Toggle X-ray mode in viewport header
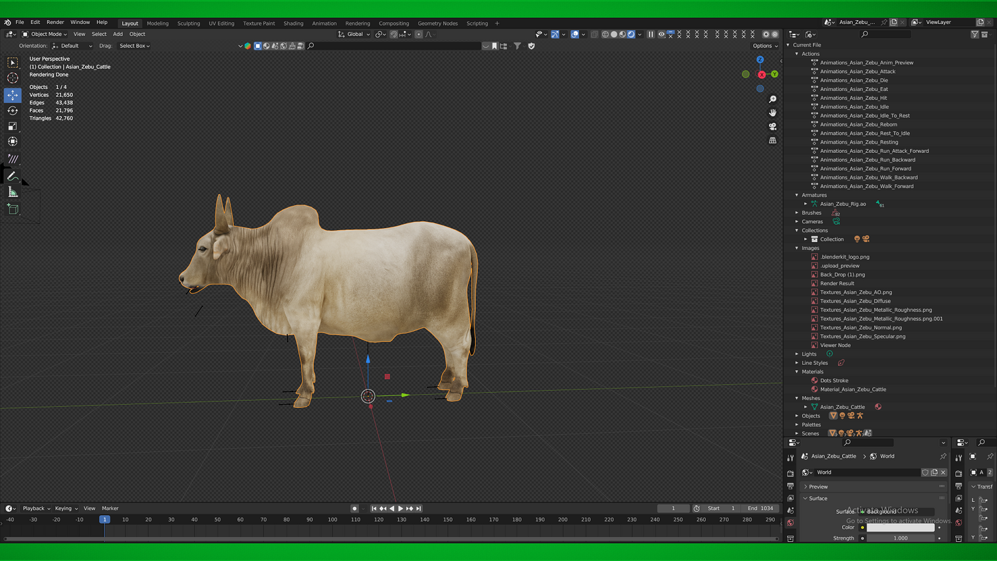 pos(594,35)
